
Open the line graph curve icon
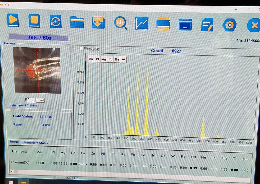(x=141, y=23)
